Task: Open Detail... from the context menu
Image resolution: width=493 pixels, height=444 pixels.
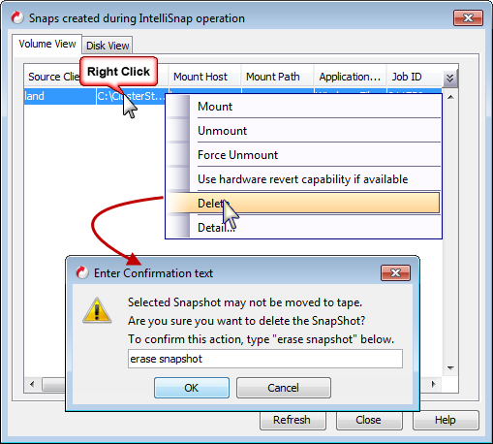Action: coord(303,228)
